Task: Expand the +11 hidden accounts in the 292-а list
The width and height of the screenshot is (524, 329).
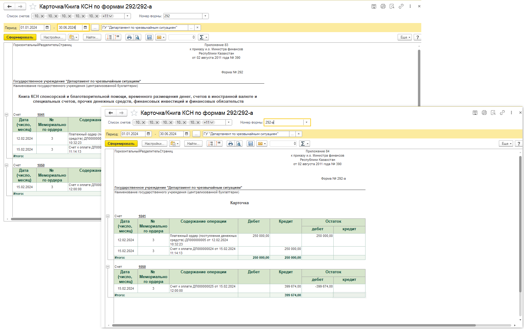Action: (209, 122)
